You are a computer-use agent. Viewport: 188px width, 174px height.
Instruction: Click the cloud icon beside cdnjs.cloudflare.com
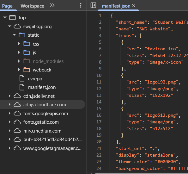[17, 105]
